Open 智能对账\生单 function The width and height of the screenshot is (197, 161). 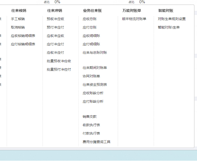(x=169, y=28)
